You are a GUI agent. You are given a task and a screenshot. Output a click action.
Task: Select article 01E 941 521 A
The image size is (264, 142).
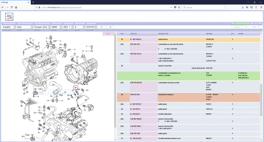pos(136,54)
